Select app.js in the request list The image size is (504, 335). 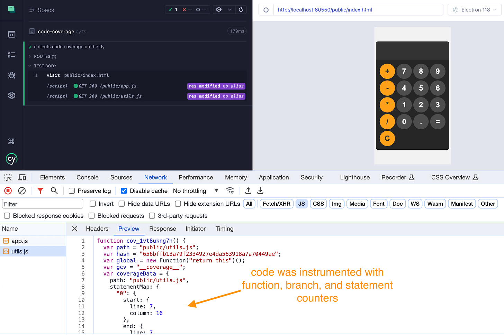tap(33, 241)
